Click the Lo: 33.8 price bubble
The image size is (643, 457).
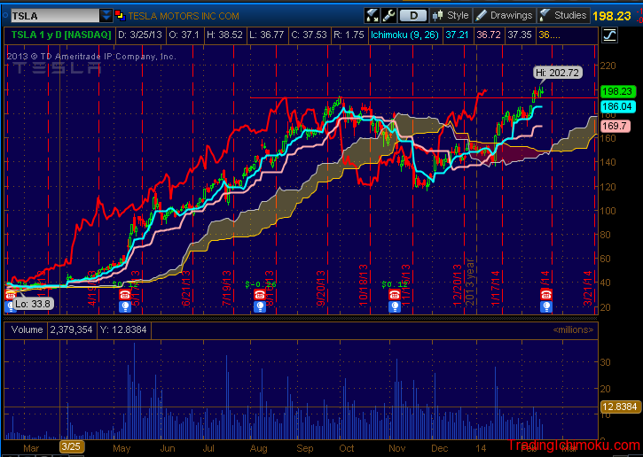(x=33, y=304)
